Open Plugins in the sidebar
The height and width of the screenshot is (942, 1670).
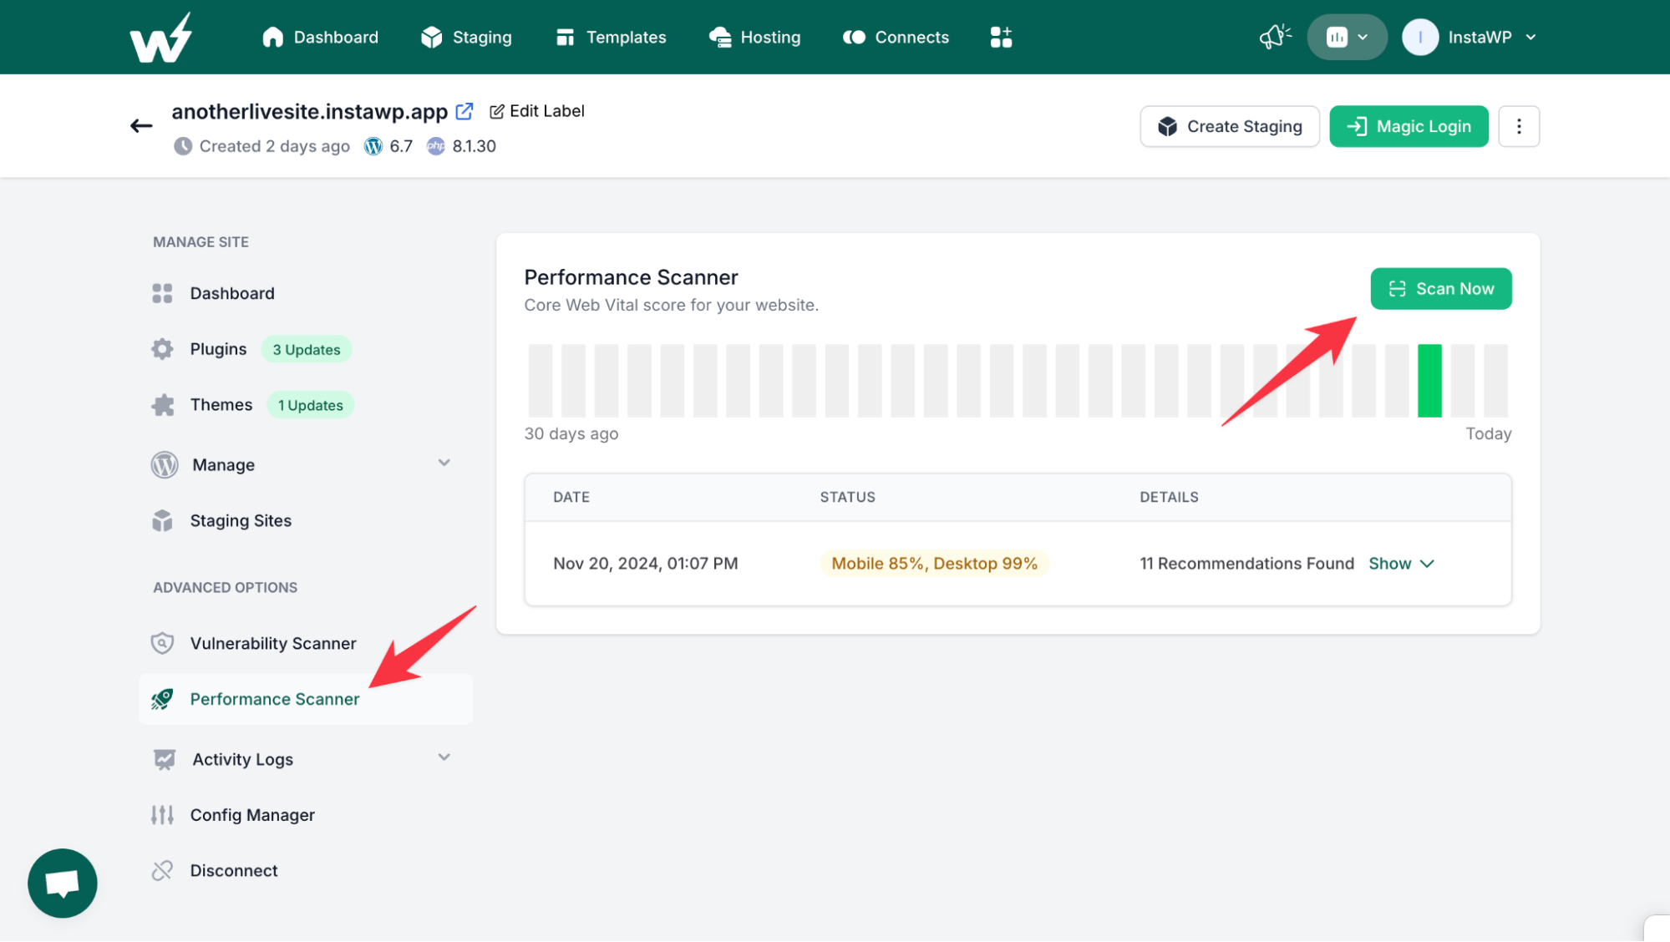pyautogui.click(x=218, y=349)
